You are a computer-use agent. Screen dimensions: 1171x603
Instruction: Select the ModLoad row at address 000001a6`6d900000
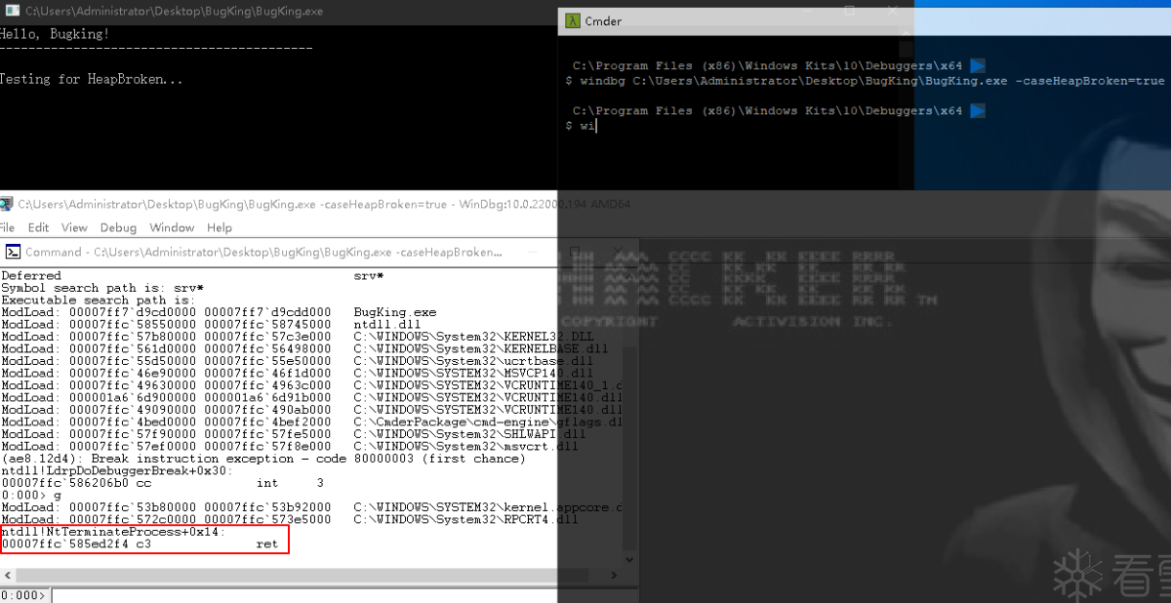pos(311,397)
